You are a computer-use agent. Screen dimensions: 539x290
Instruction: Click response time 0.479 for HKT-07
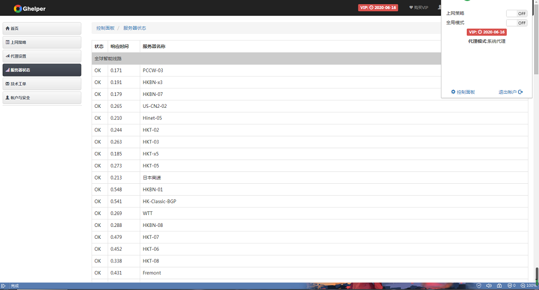click(116, 237)
